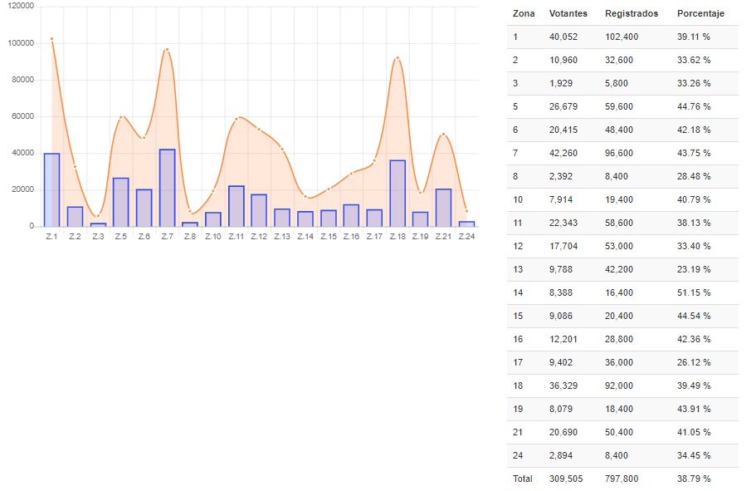Image resolution: width=751 pixels, height=491 pixels.
Task: Click the orange line point above Z.1
Action: tap(51, 39)
